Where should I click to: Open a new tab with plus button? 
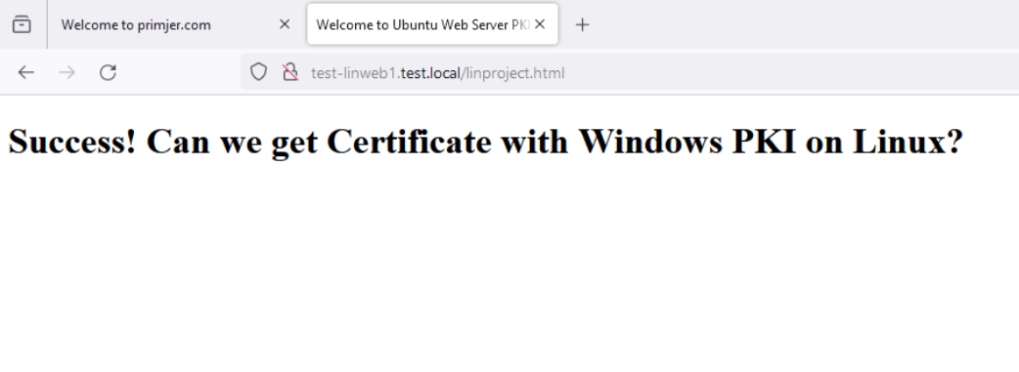click(x=582, y=24)
